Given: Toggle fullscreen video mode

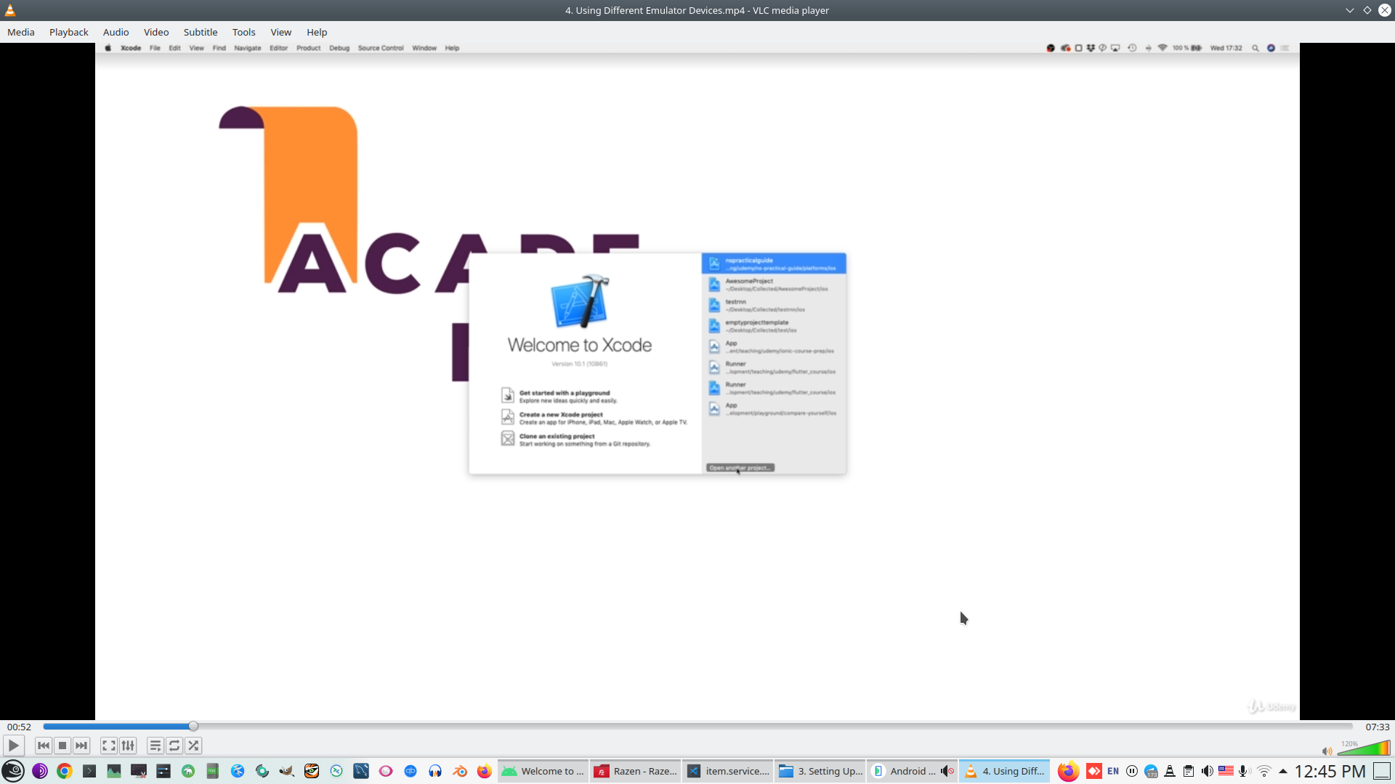Looking at the screenshot, I should point(109,746).
